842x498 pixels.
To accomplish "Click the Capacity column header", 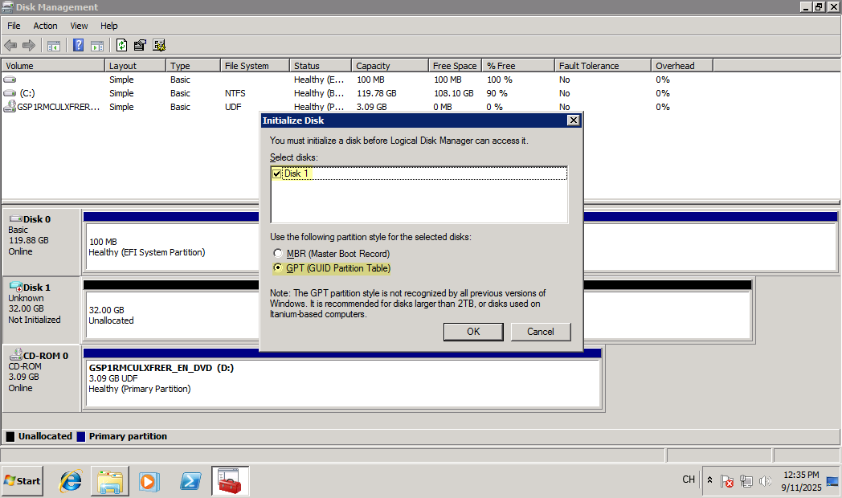I will click(x=373, y=66).
